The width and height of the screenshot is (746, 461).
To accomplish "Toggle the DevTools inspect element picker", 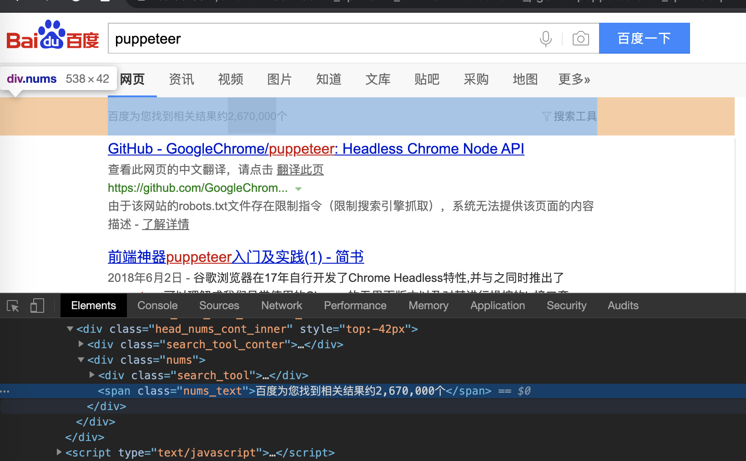I will [x=13, y=306].
